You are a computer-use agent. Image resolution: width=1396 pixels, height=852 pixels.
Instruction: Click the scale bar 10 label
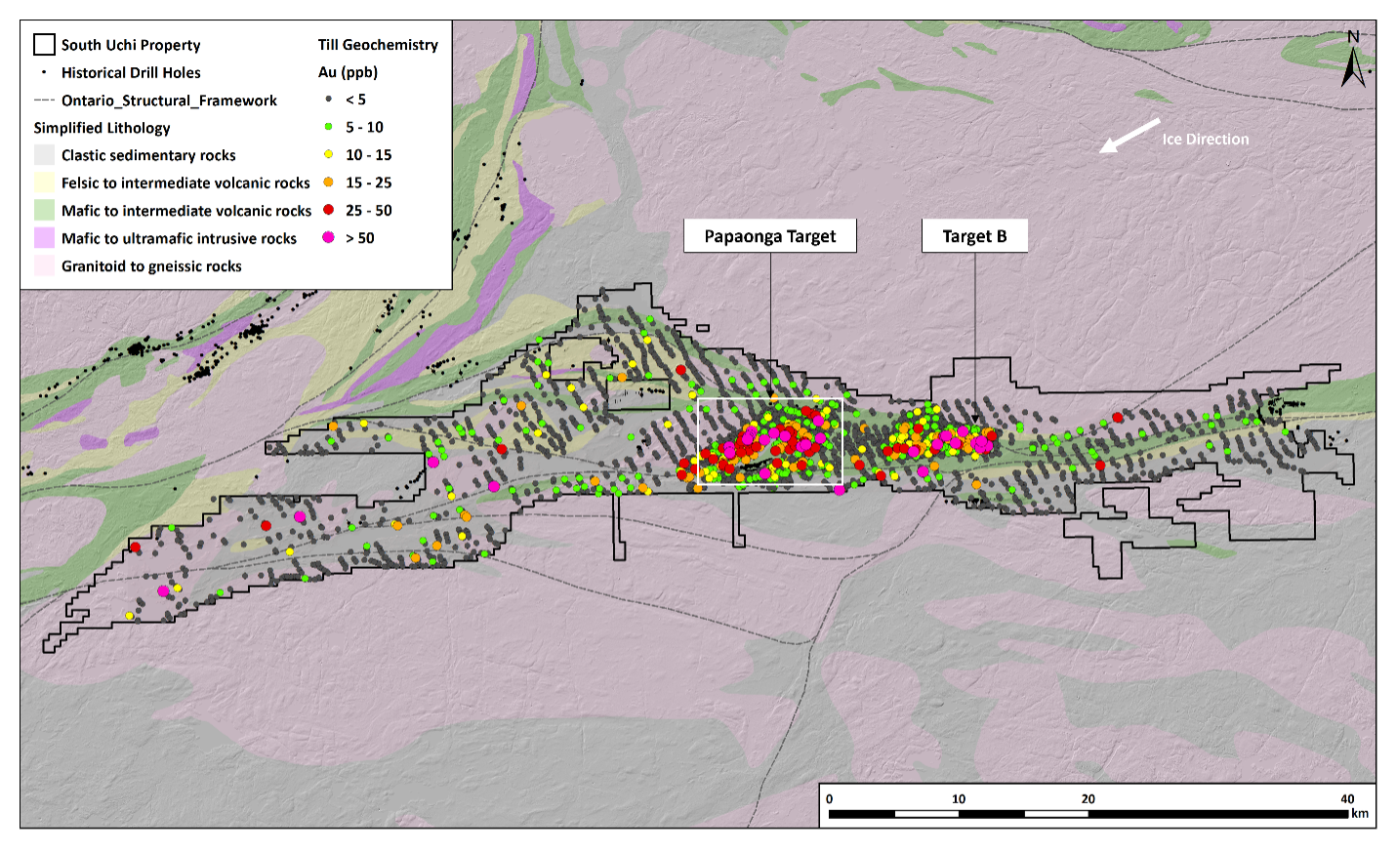[959, 798]
